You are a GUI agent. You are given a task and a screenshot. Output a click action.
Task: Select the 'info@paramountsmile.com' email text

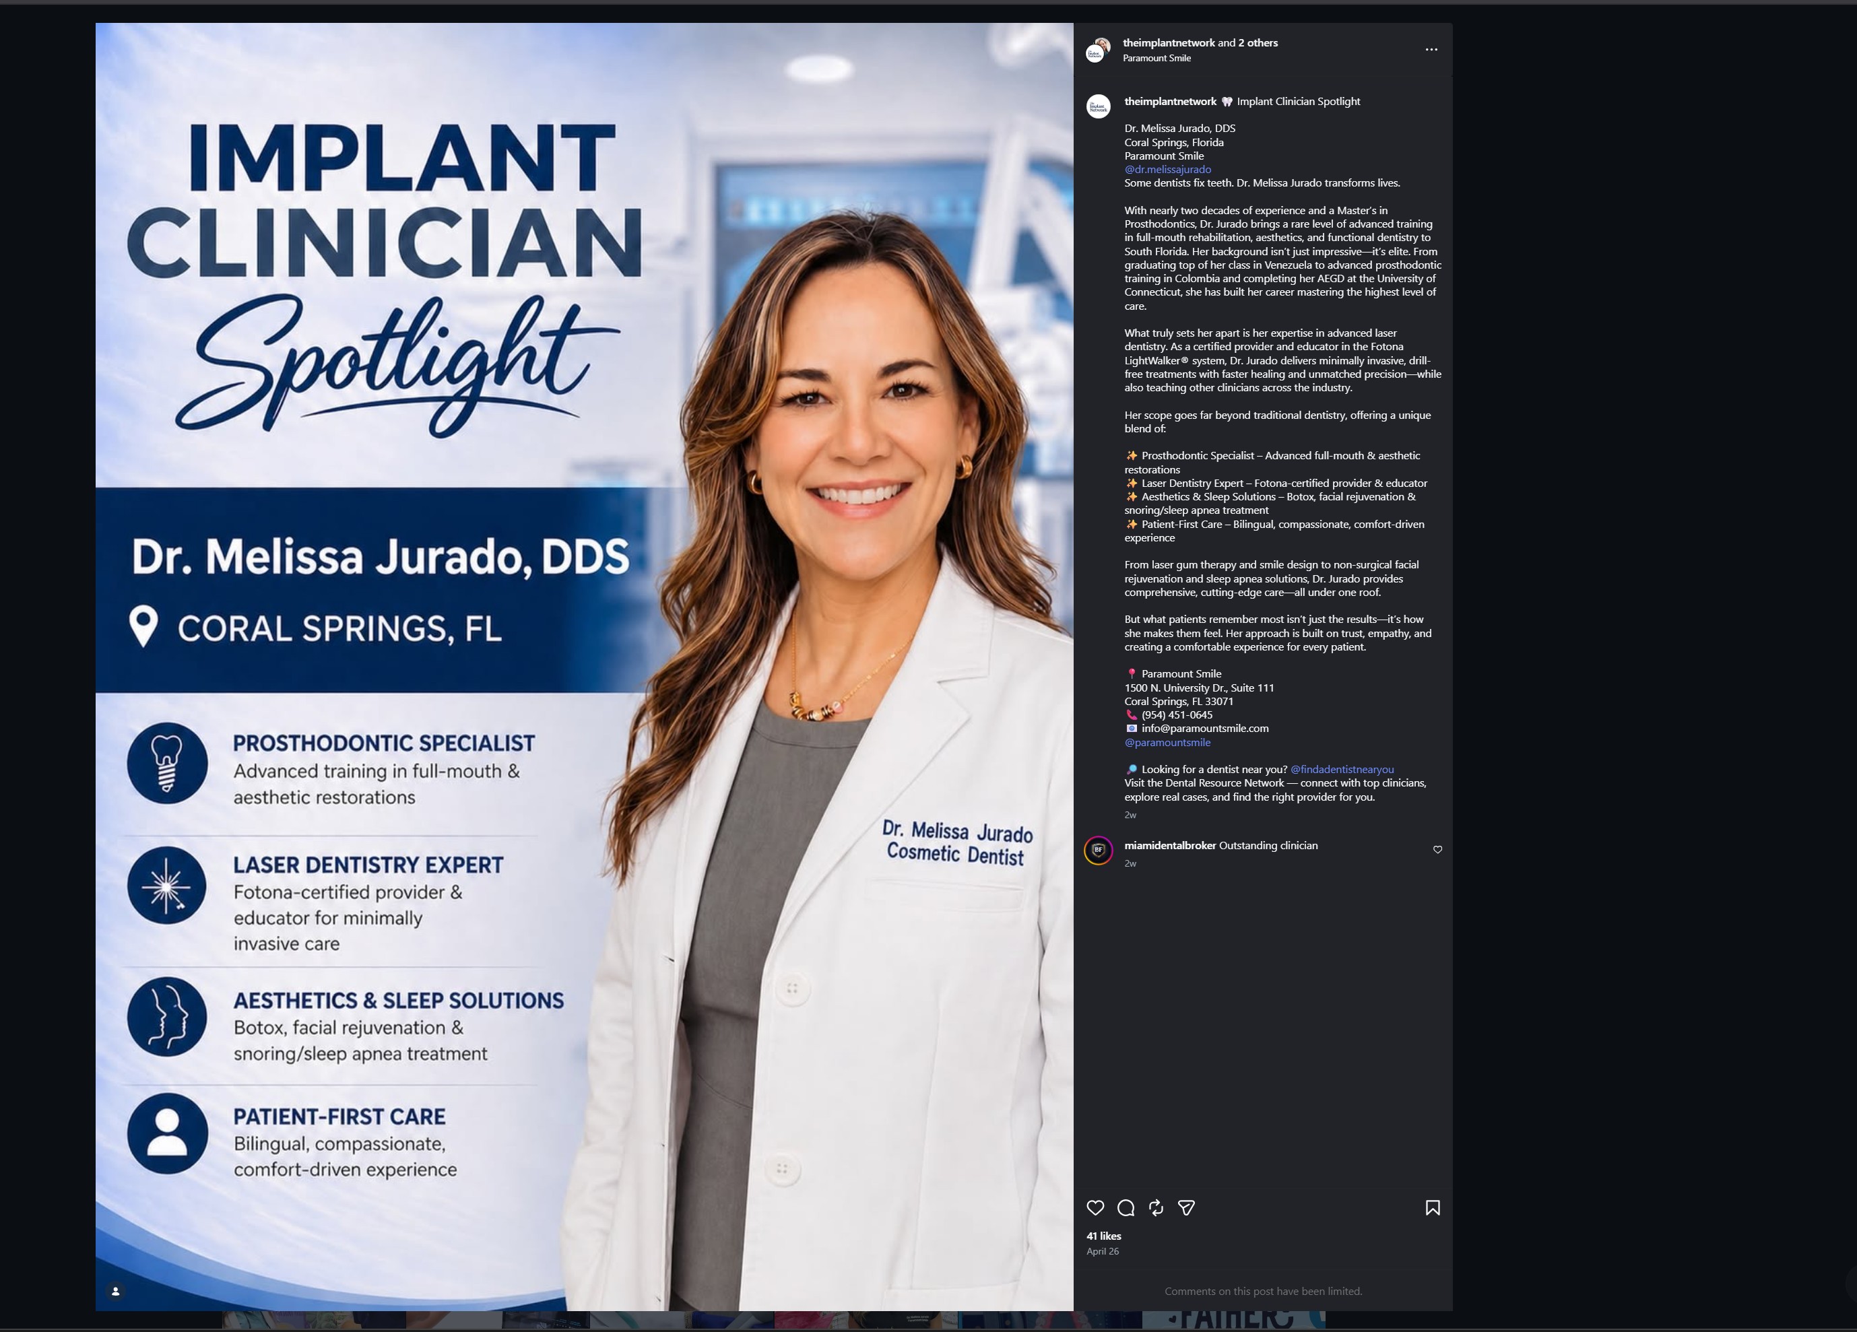1204,729
